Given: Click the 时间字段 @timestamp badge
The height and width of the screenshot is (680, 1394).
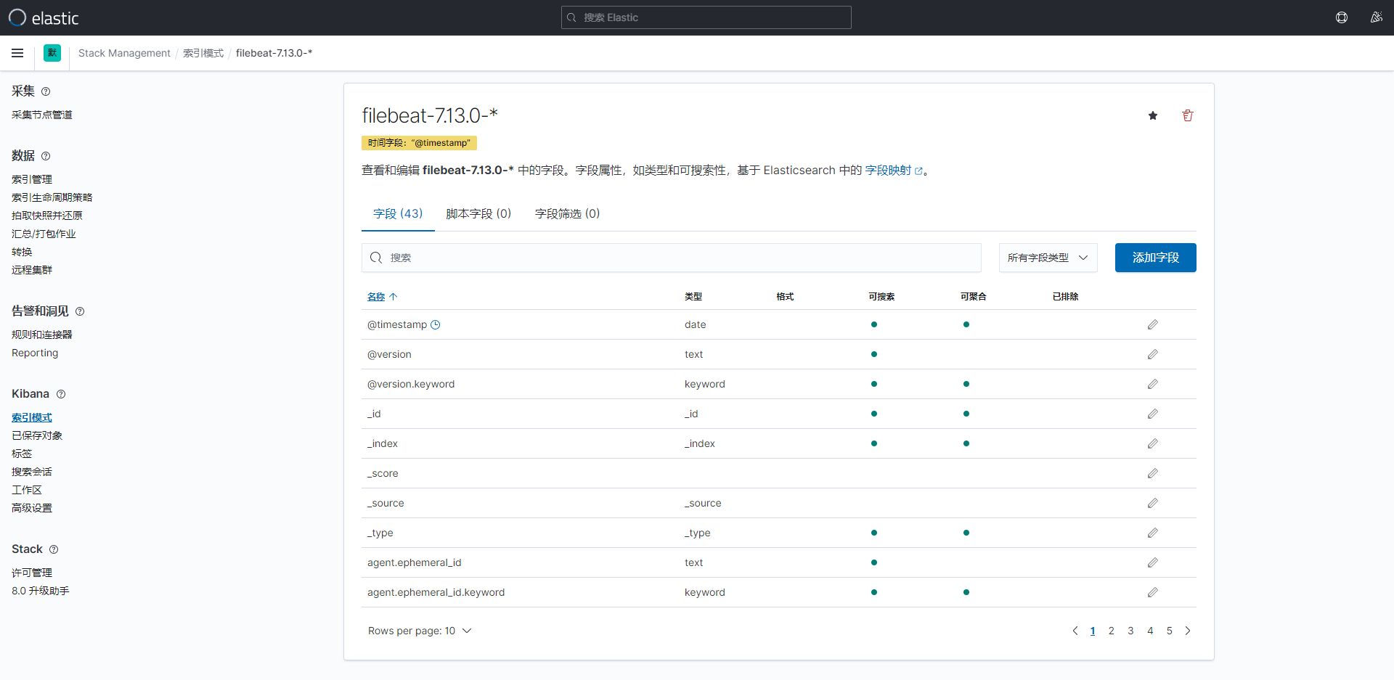Looking at the screenshot, I should click(419, 143).
